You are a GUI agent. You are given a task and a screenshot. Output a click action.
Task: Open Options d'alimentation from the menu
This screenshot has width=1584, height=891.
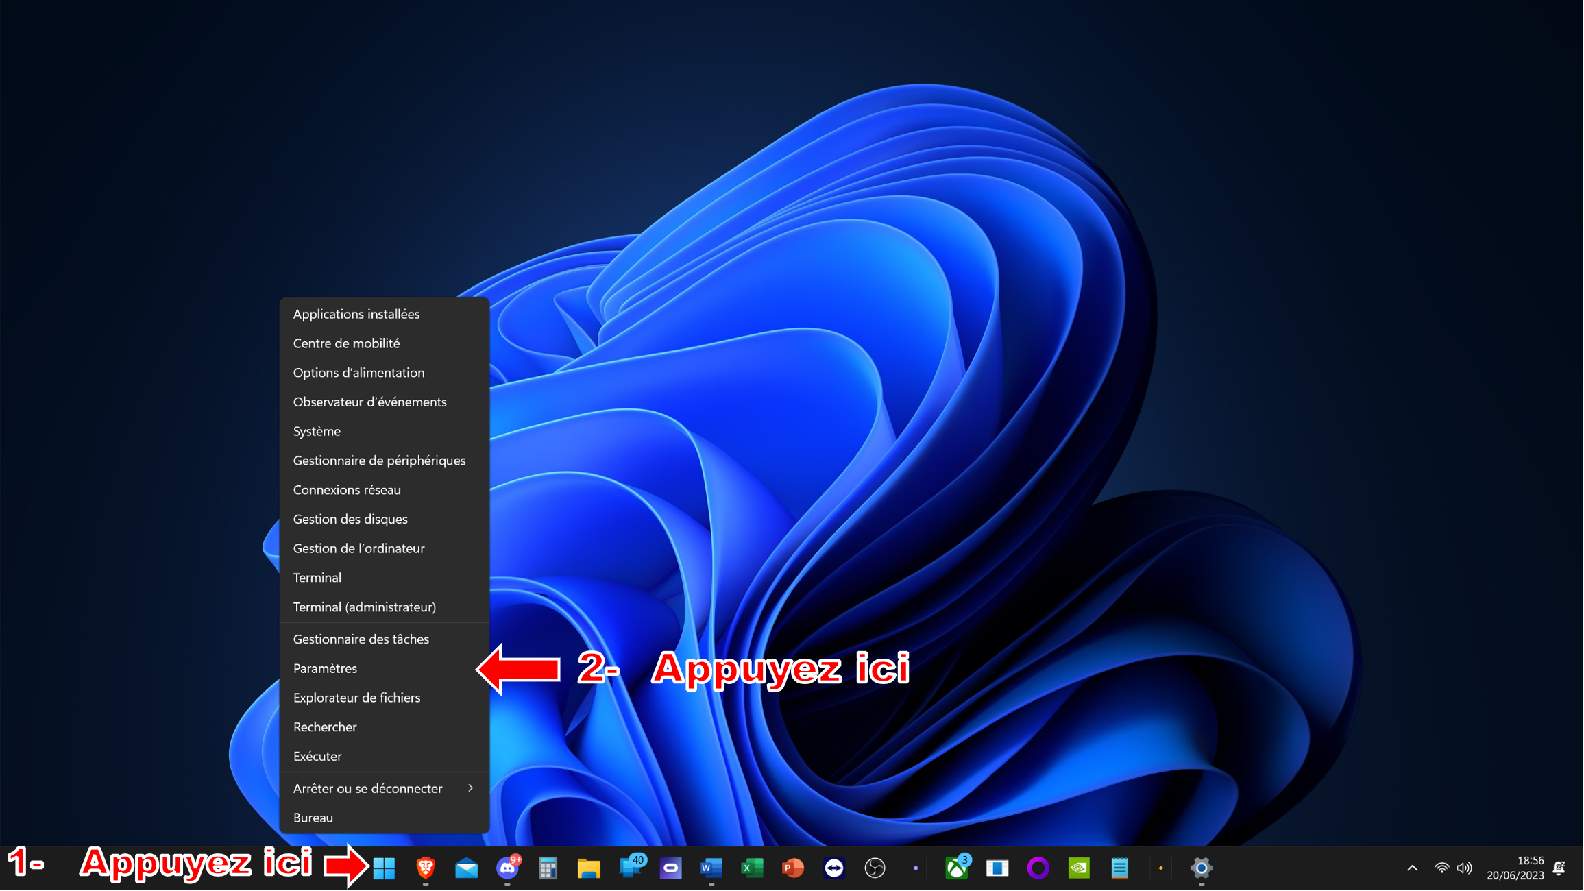click(x=385, y=373)
